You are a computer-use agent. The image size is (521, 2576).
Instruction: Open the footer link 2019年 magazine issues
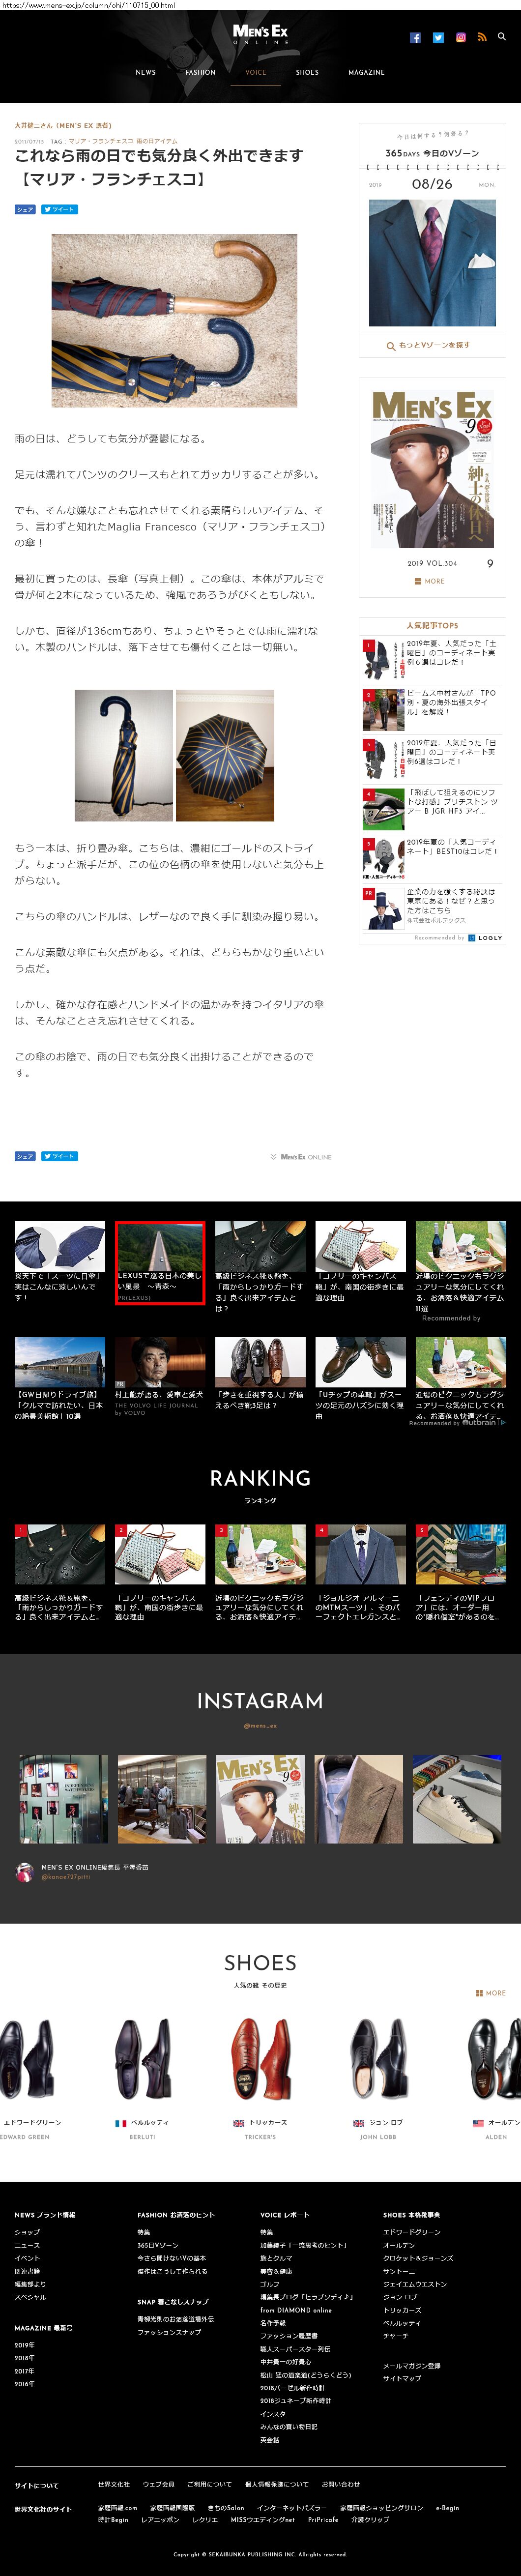coord(24,2345)
